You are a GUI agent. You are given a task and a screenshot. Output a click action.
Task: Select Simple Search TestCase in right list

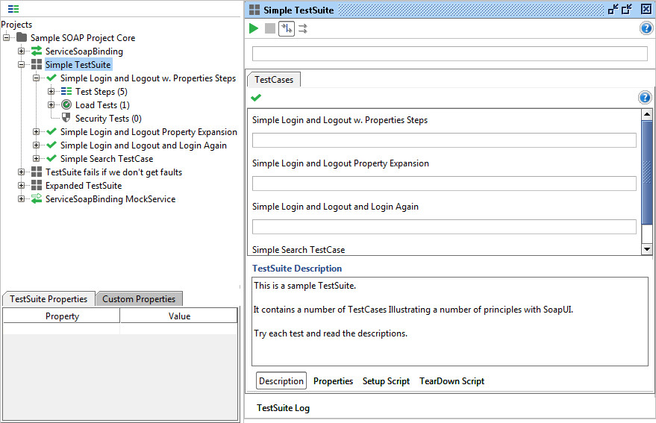tap(299, 250)
